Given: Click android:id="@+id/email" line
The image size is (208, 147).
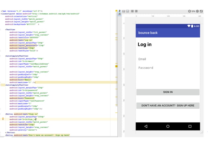Looking at the screenshot, I should (x=22, y=61).
